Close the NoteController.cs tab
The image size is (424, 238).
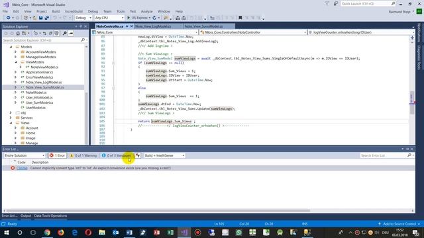(132, 26)
